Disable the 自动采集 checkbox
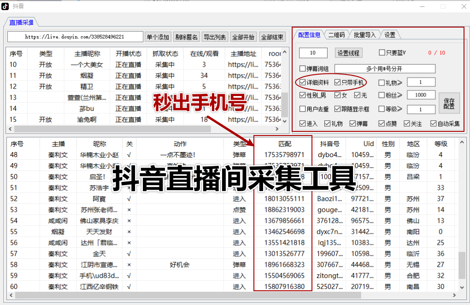Screen dimensions: 470x305 click(x=433, y=123)
